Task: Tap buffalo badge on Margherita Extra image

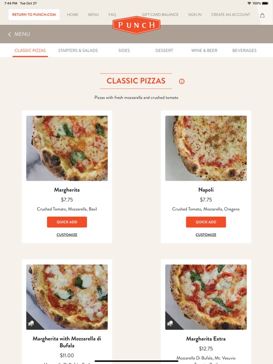Action: coord(170,323)
